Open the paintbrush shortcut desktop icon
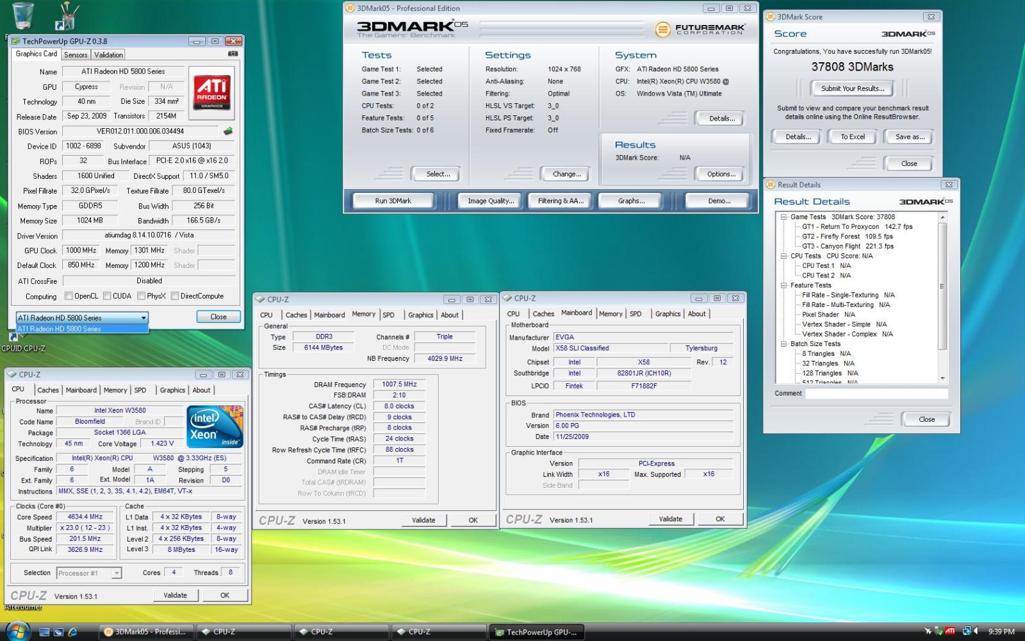Screen dimensions: 1025x641 pos(66,16)
